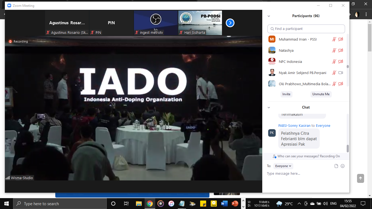
Task: Click sender name PABSI-Sonny Kasiran to Everyone
Action: tap(304, 126)
